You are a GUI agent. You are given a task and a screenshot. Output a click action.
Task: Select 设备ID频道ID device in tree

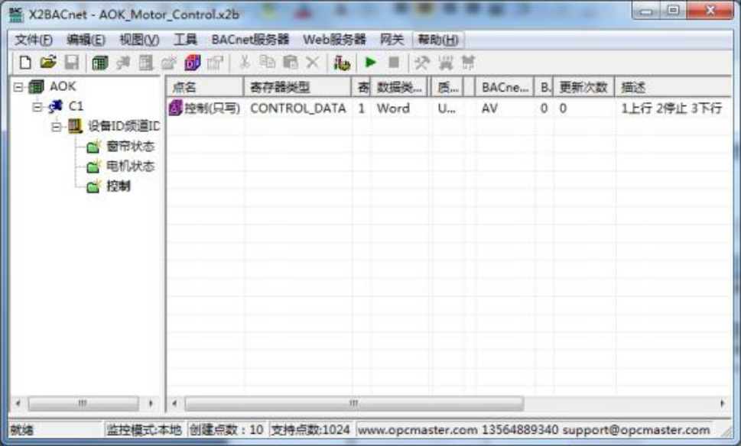[124, 126]
